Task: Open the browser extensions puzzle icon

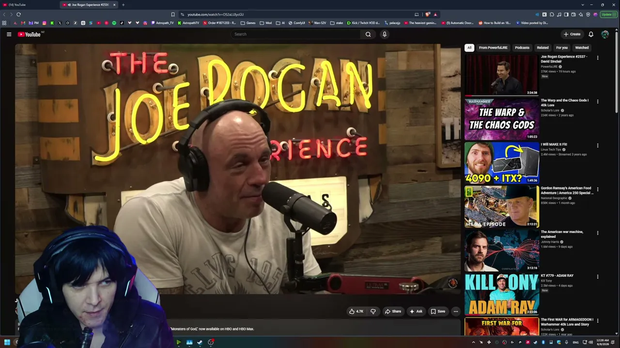Action: coord(551,14)
